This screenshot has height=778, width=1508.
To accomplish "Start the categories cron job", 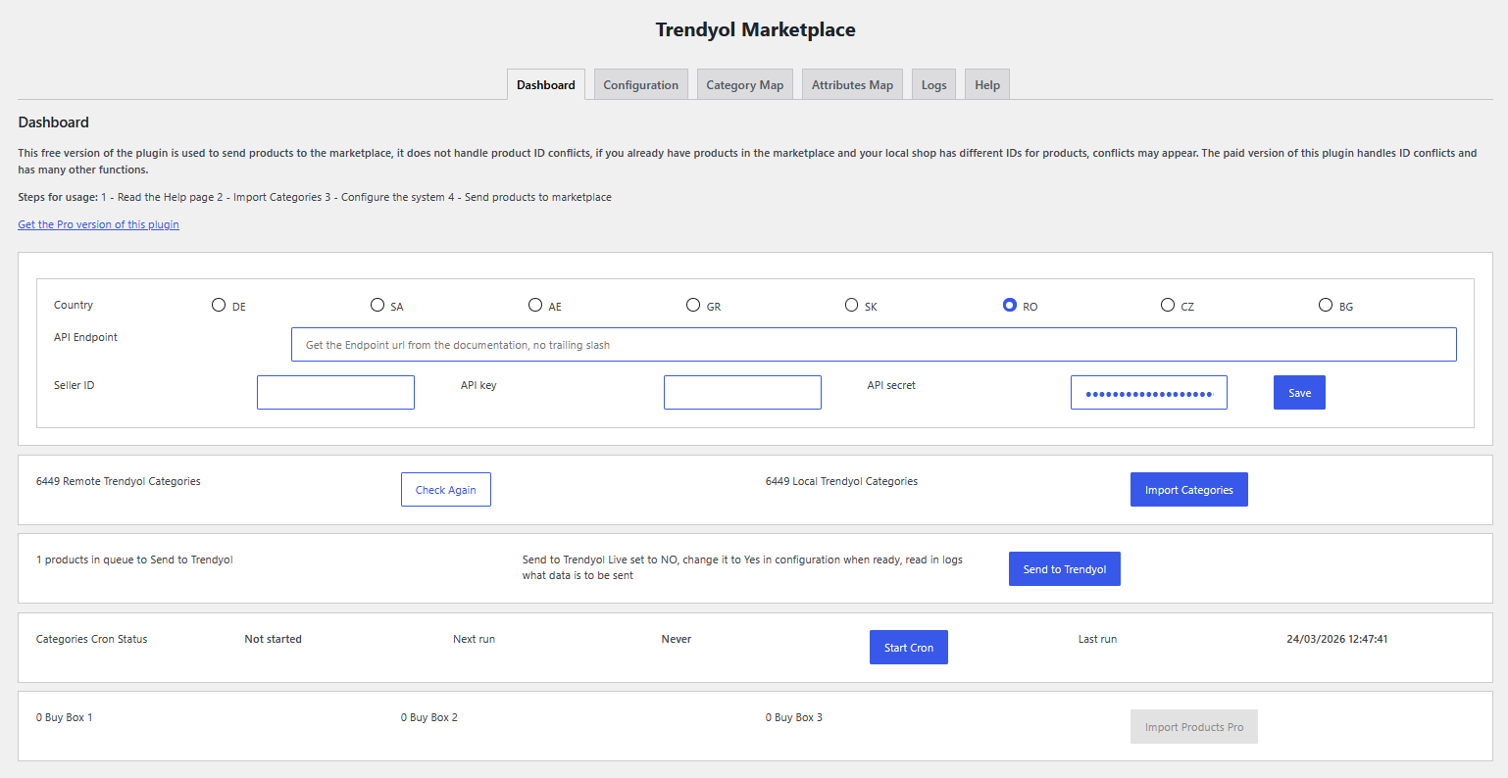I will coord(908,648).
